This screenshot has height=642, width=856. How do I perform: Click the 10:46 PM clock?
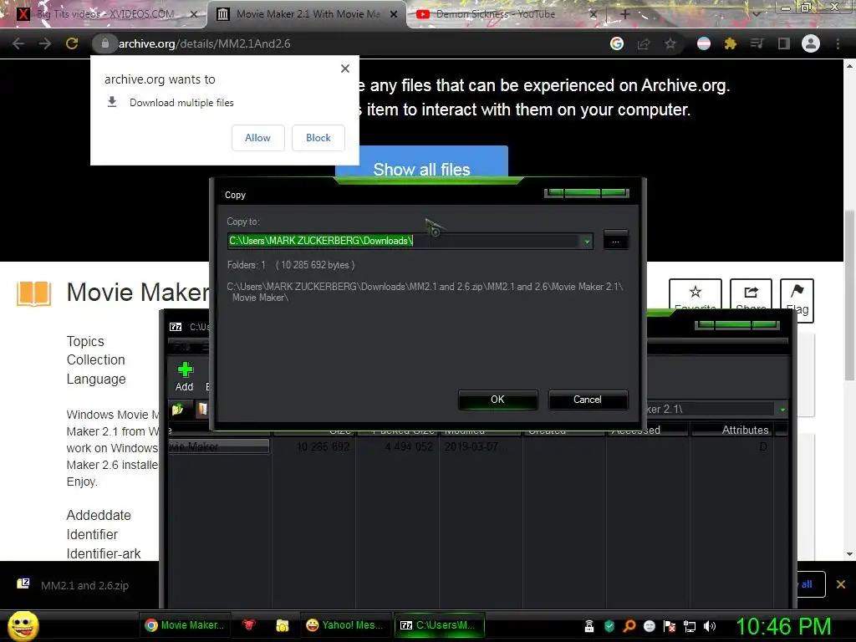pos(783,626)
